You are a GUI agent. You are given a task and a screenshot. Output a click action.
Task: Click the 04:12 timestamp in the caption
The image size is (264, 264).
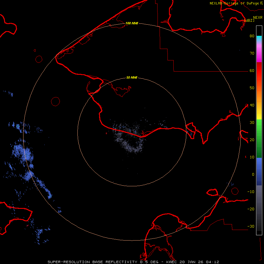click(212, 262)
